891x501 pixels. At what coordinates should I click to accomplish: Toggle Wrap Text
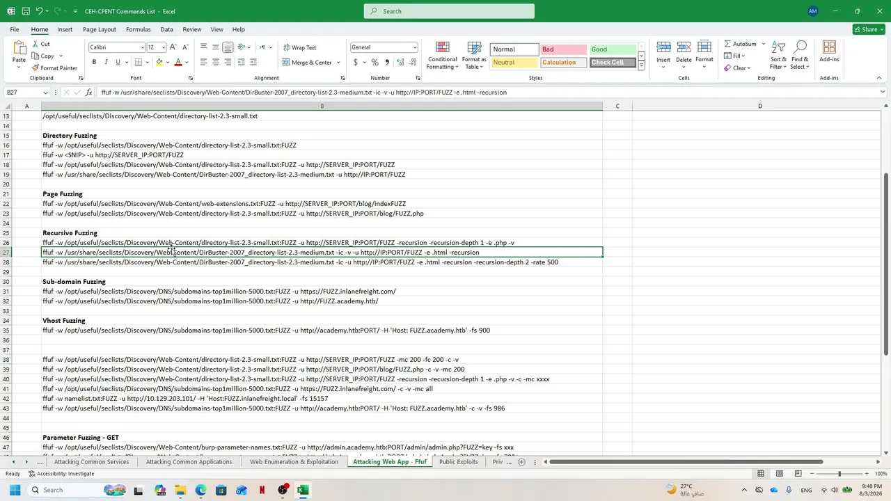(x=299, y=47)
